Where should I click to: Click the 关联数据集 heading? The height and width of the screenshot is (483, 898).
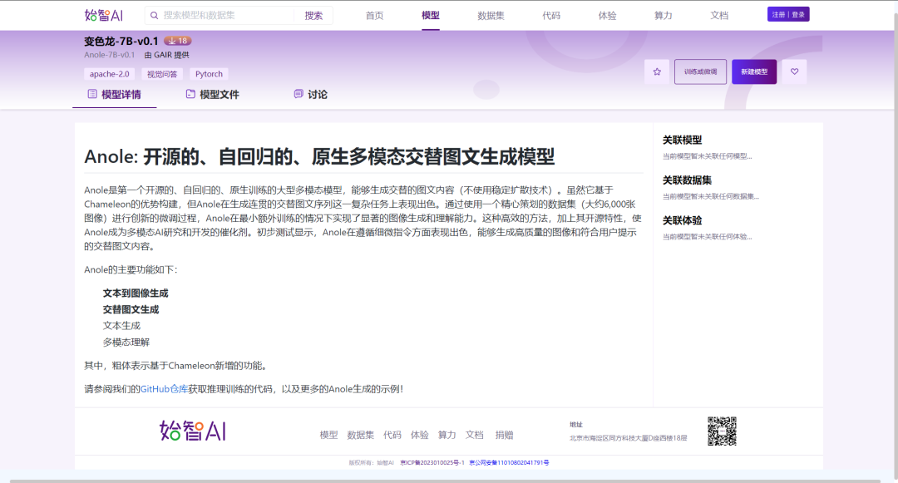point(688,180)
